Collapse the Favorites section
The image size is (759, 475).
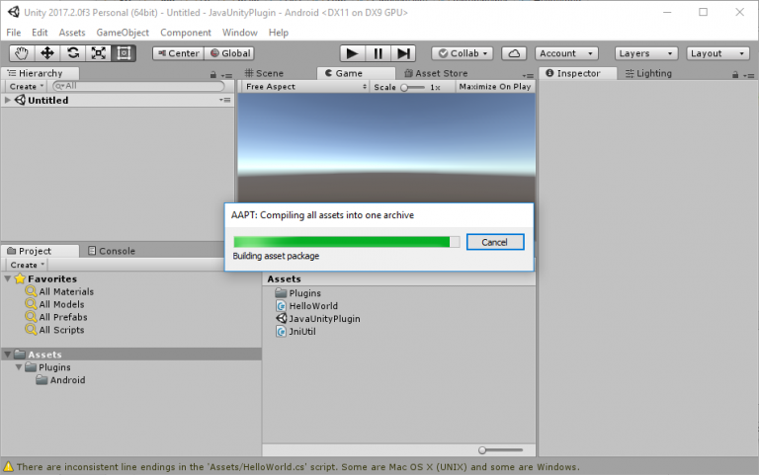click(x=7, y=278)
